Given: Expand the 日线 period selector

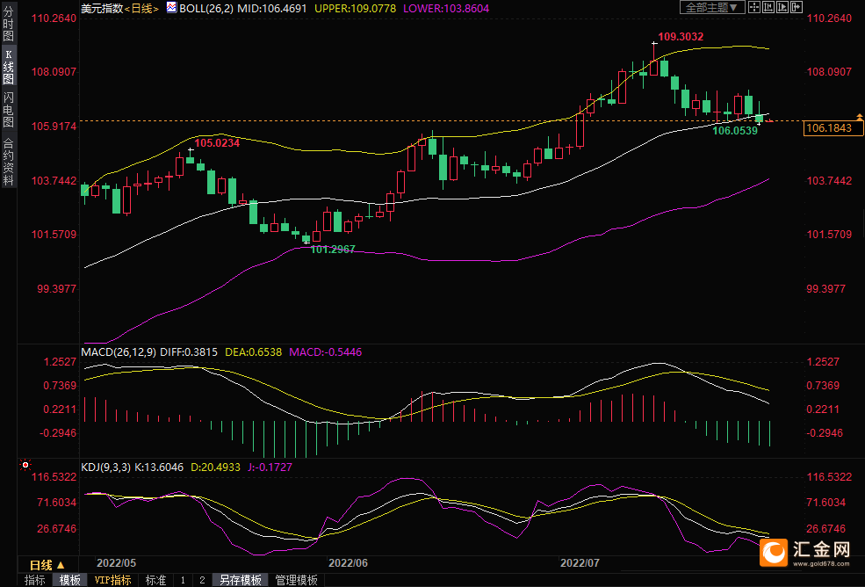Looking at the screenshot, I should click(47, 565).
